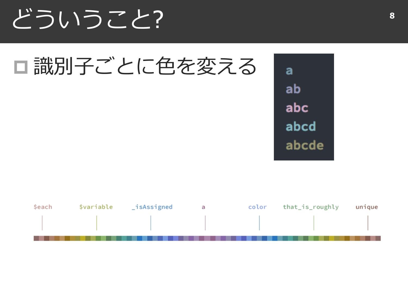The height and width of the screenshot is (306, 408).
Task: Click the code snippet showing colored identifiers
Action: tap(304, 107)
